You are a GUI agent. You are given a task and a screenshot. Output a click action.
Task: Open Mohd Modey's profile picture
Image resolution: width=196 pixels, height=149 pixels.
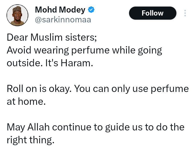tap(17, 15)
